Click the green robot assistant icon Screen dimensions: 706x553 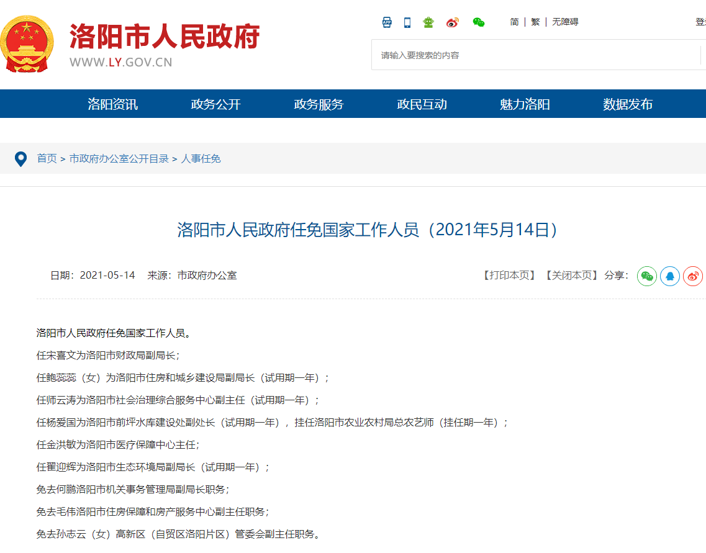click(x=428, y=22)
